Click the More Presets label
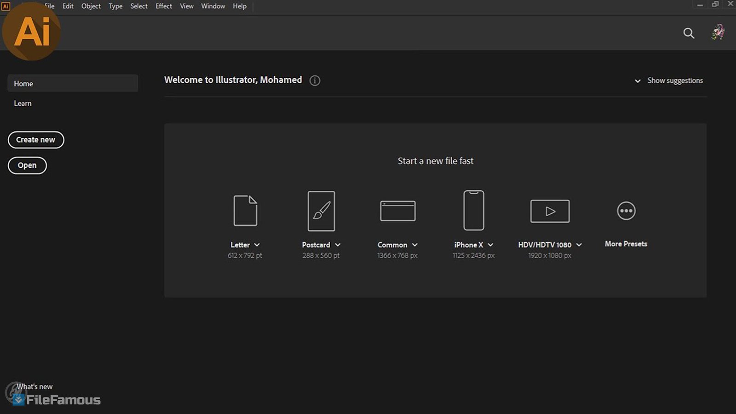 tap(626, 244)
